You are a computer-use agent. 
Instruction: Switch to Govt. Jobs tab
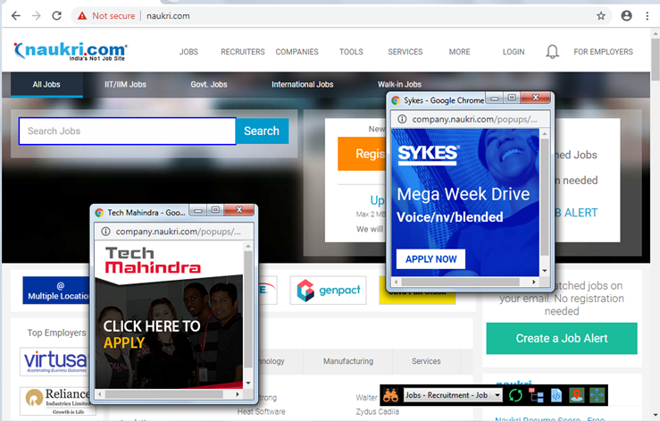click(x=209, y=84)
